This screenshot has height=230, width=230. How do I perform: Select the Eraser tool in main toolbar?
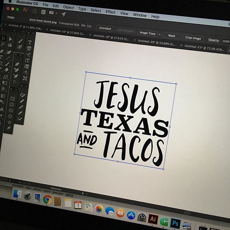[x=6, y=70]
